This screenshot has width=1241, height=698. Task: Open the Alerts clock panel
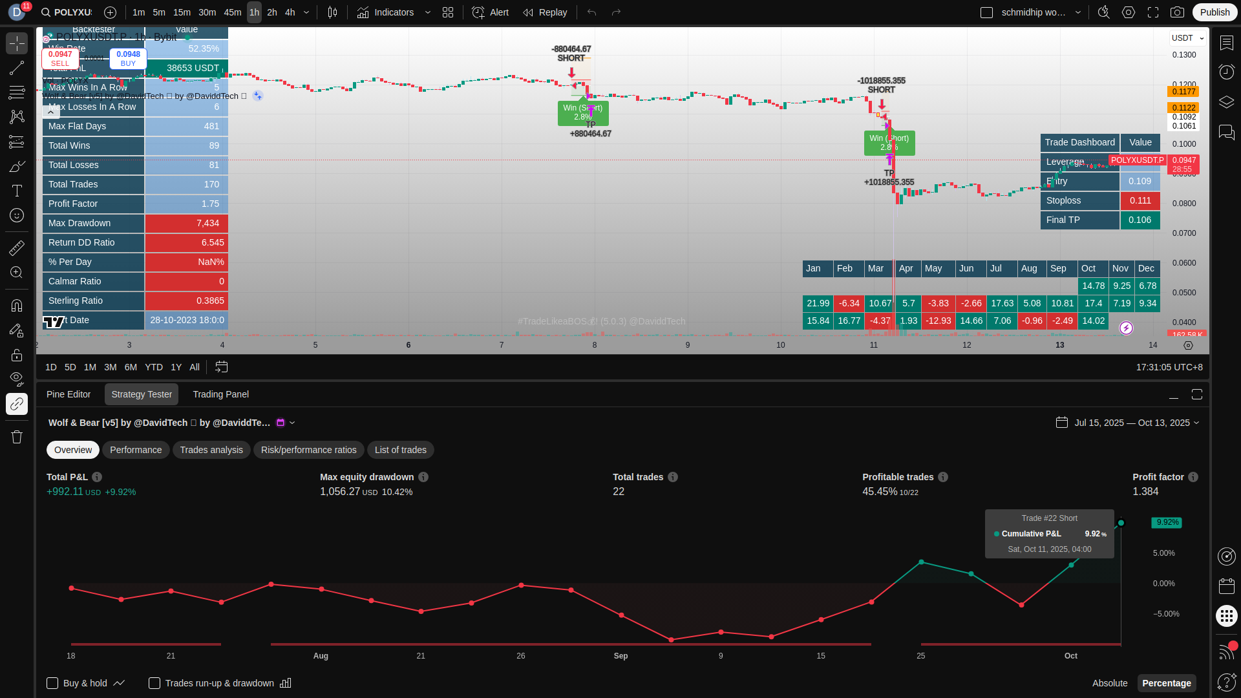[x=1226, y=72]
